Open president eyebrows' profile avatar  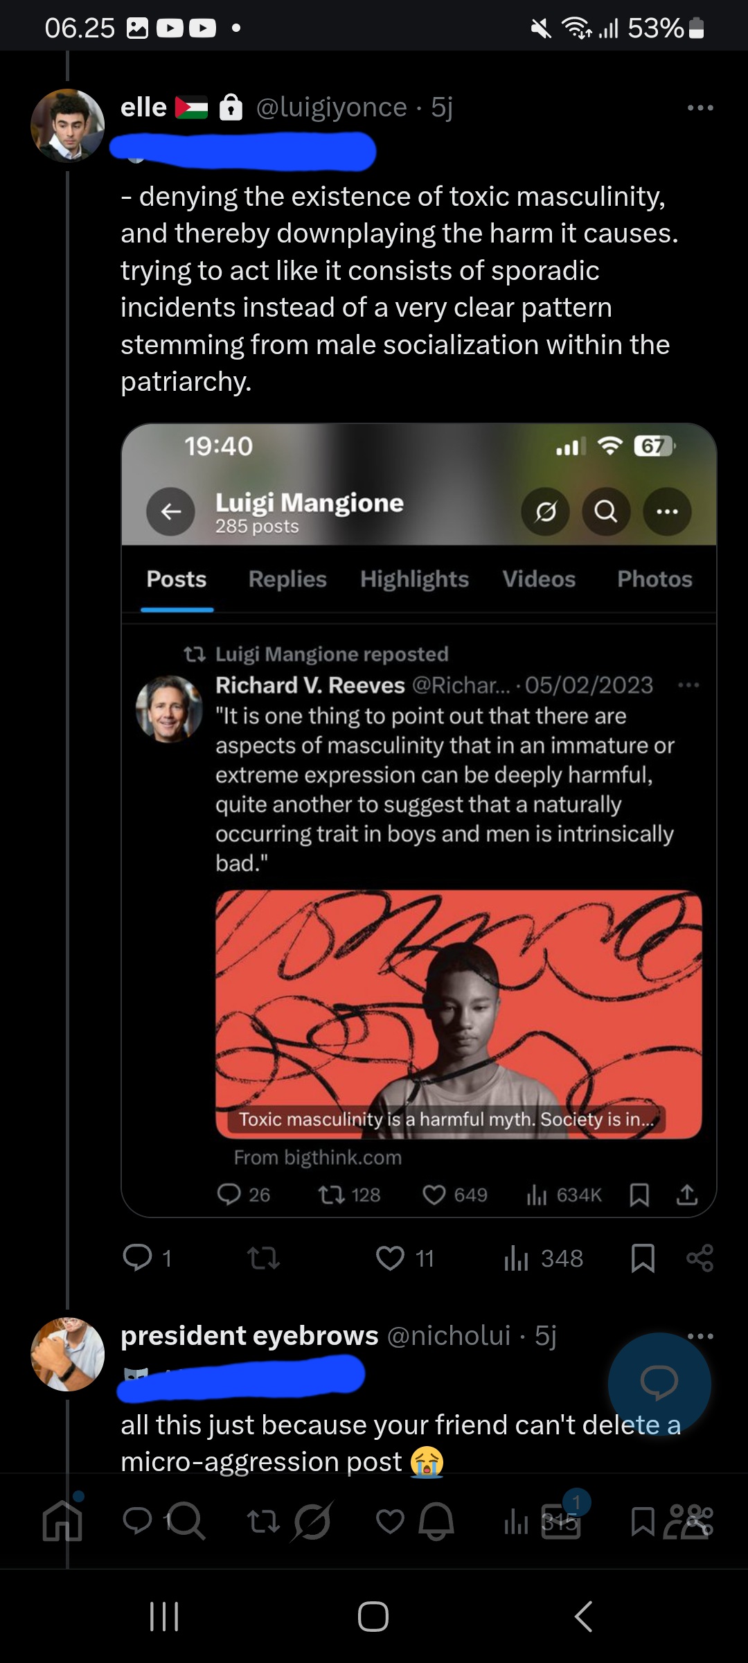(67, 1354)
